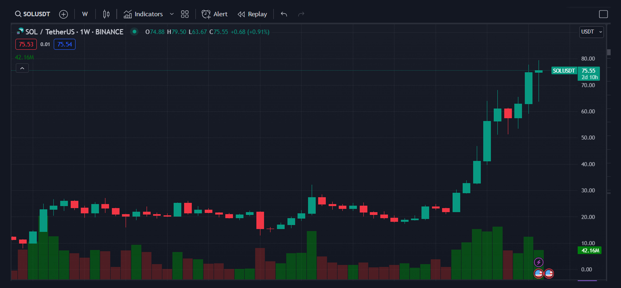Click the change value +0.68 (+0.91%)

pos(250,32)
